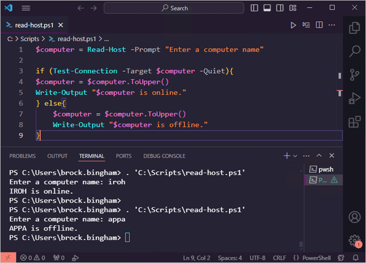366x263 pixels.
Task: Open the launch profile dropdown chevron
Action: pos(295,156)
